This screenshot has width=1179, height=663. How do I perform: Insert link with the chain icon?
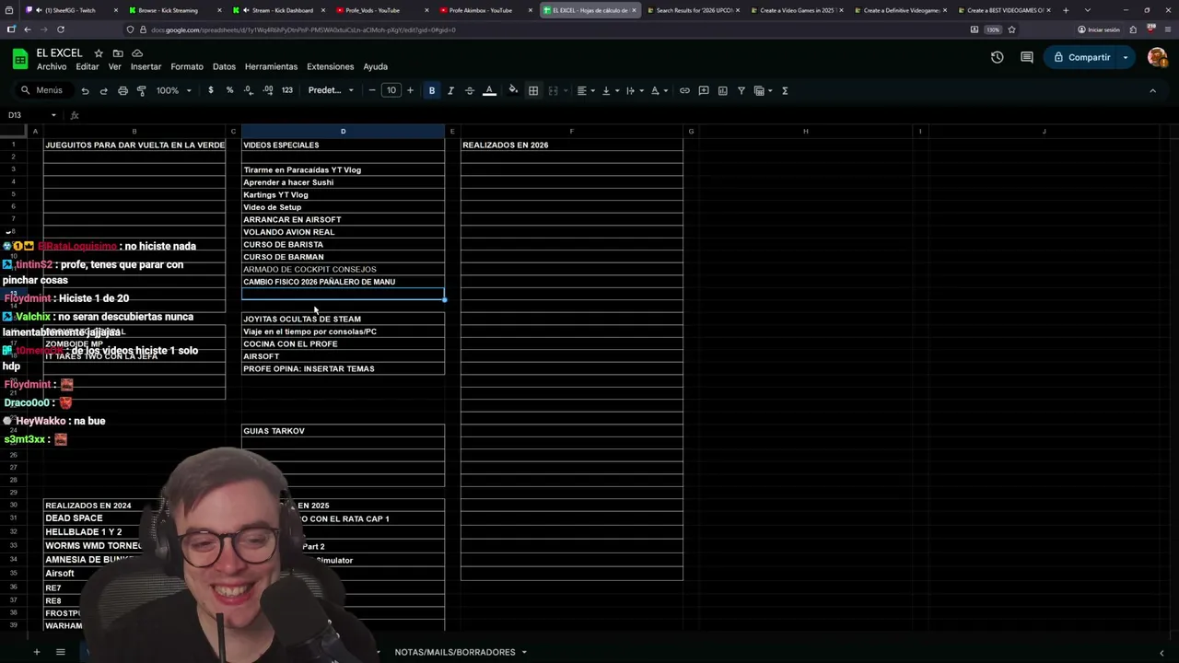[x=684, y=90]
